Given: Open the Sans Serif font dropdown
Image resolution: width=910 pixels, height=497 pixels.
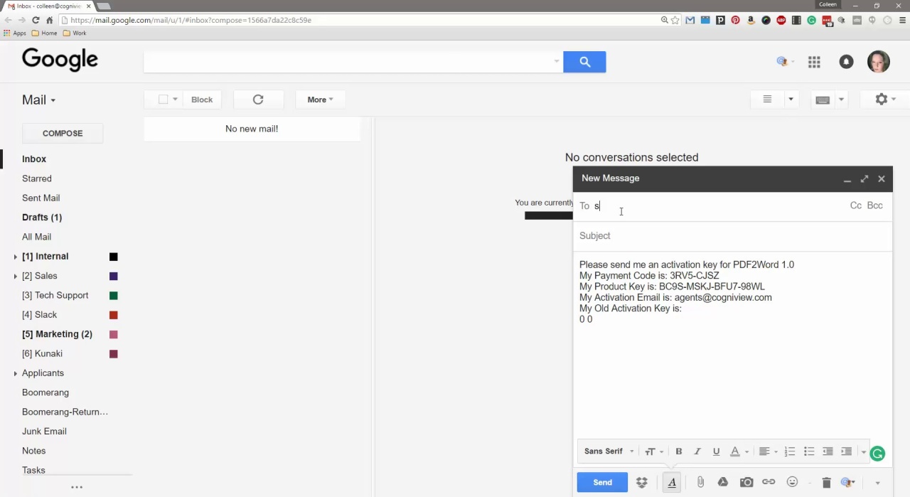Looking at the screenshot, I should click(609, 451).
